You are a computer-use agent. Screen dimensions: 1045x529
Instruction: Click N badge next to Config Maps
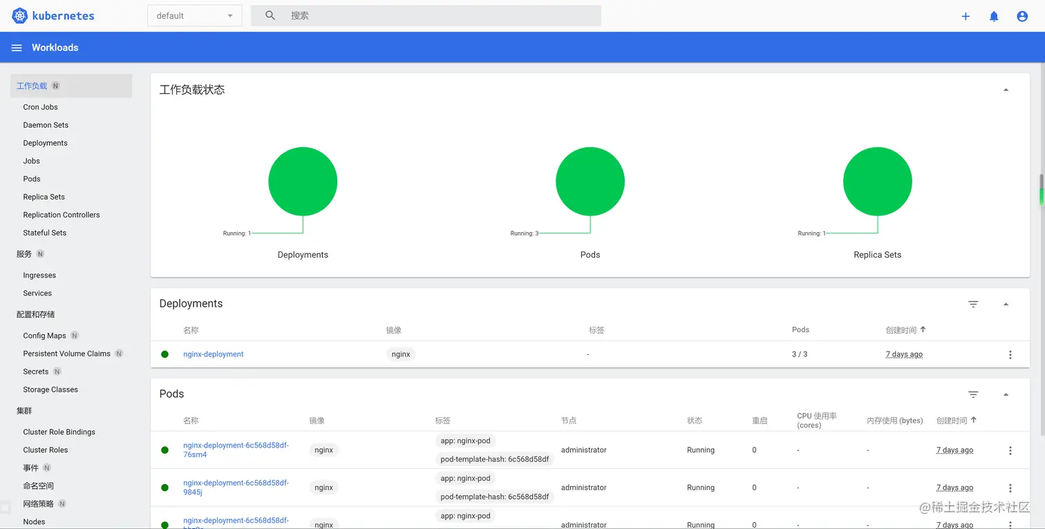(x=75, y=336)
